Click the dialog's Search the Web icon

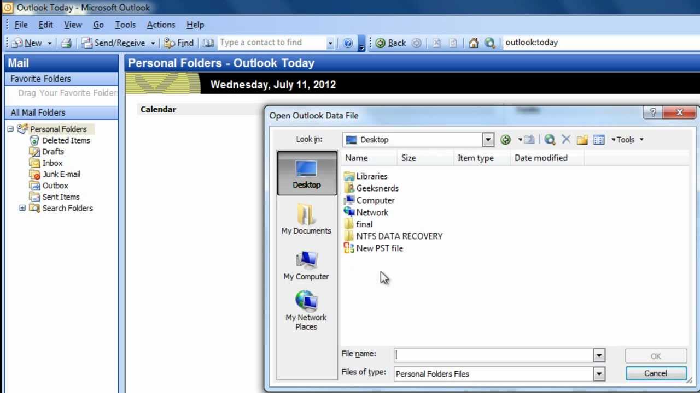tap(550, 140)
